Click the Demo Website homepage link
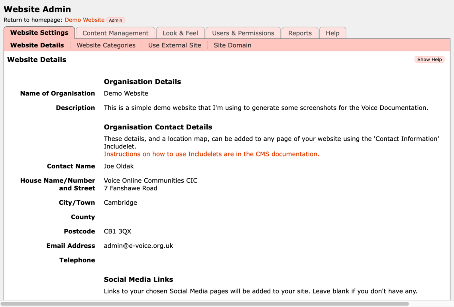Viewport: 454px width, 307px height. (x=85, y=20)
